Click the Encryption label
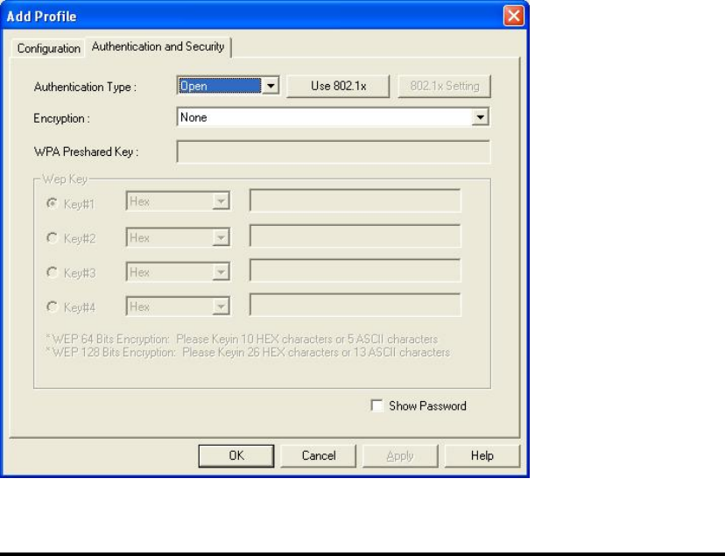 coord(61,119)
